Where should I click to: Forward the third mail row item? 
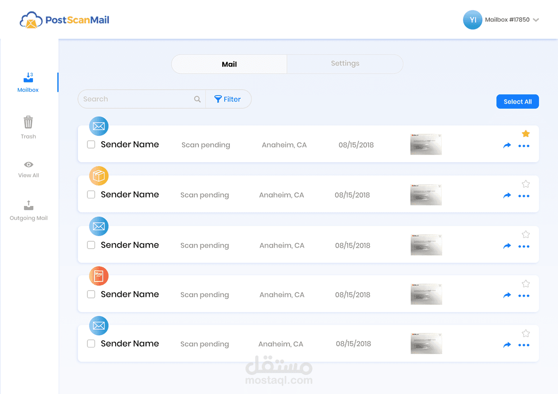tap(507, 246)
